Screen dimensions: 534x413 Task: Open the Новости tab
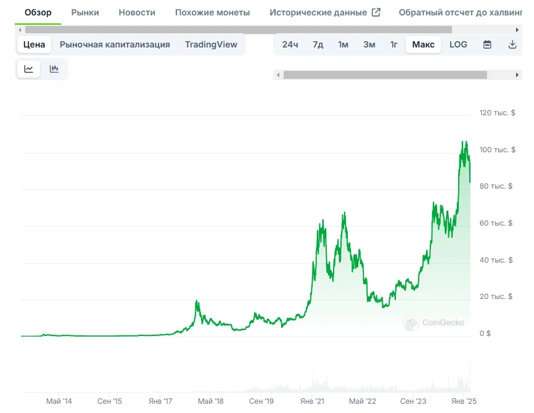click(x=137, y=12)
